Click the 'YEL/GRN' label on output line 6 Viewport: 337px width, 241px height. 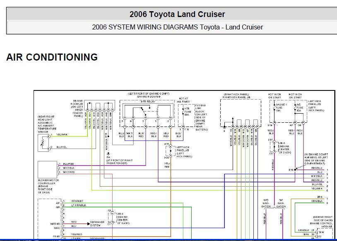(x=317, y=189)
